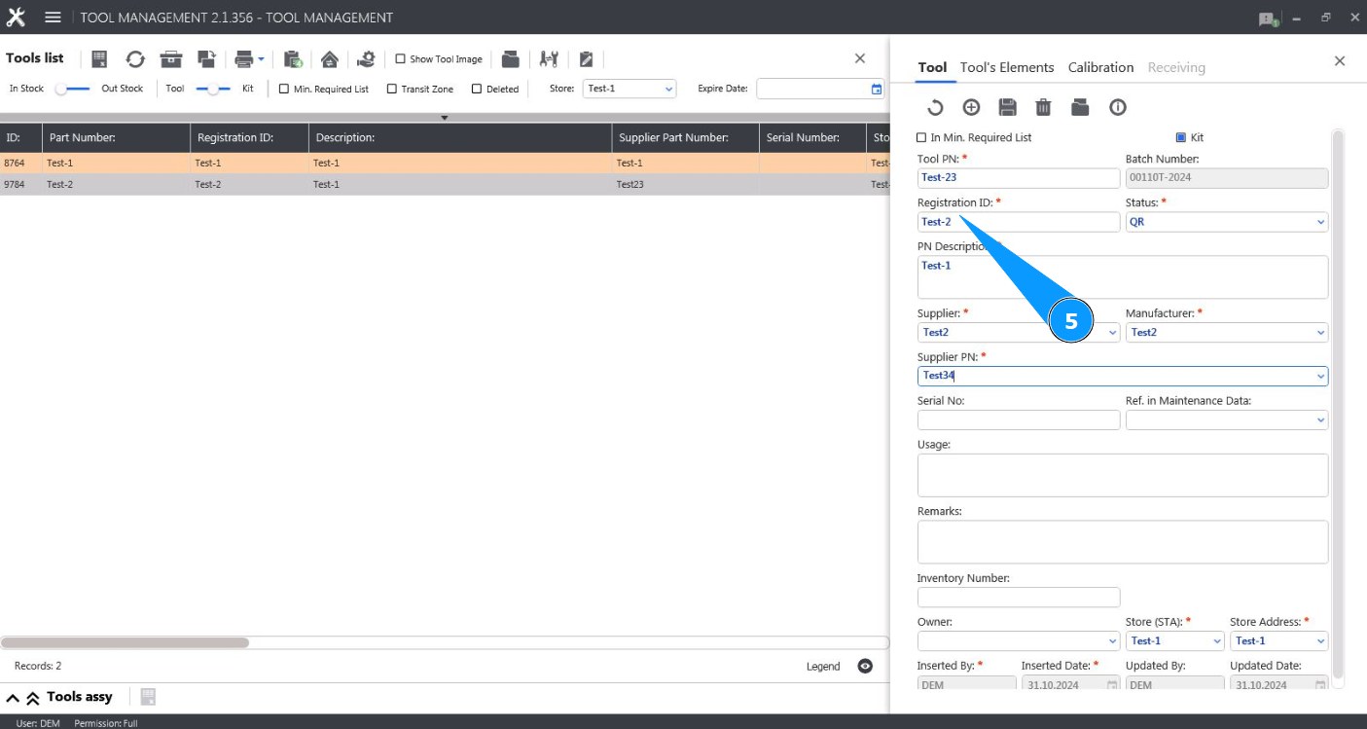This screenshot has width=1367, height=729.
Task: Click the ID column header
Action: tap(20, 137)
